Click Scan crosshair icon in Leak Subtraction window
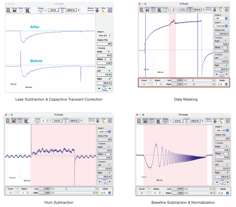The width and height of the screenshot is (236, 207). (x=97, y=10)
